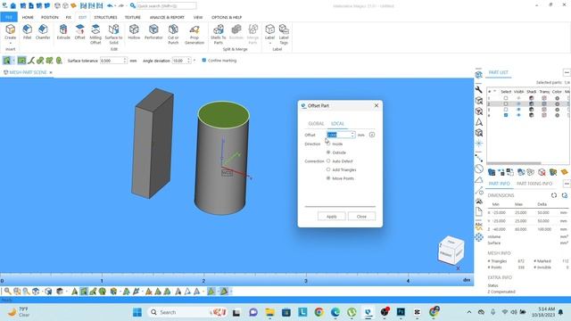
Task: Choose Move Points connection option
Action: pyautogui.click(x=328, y=178)
